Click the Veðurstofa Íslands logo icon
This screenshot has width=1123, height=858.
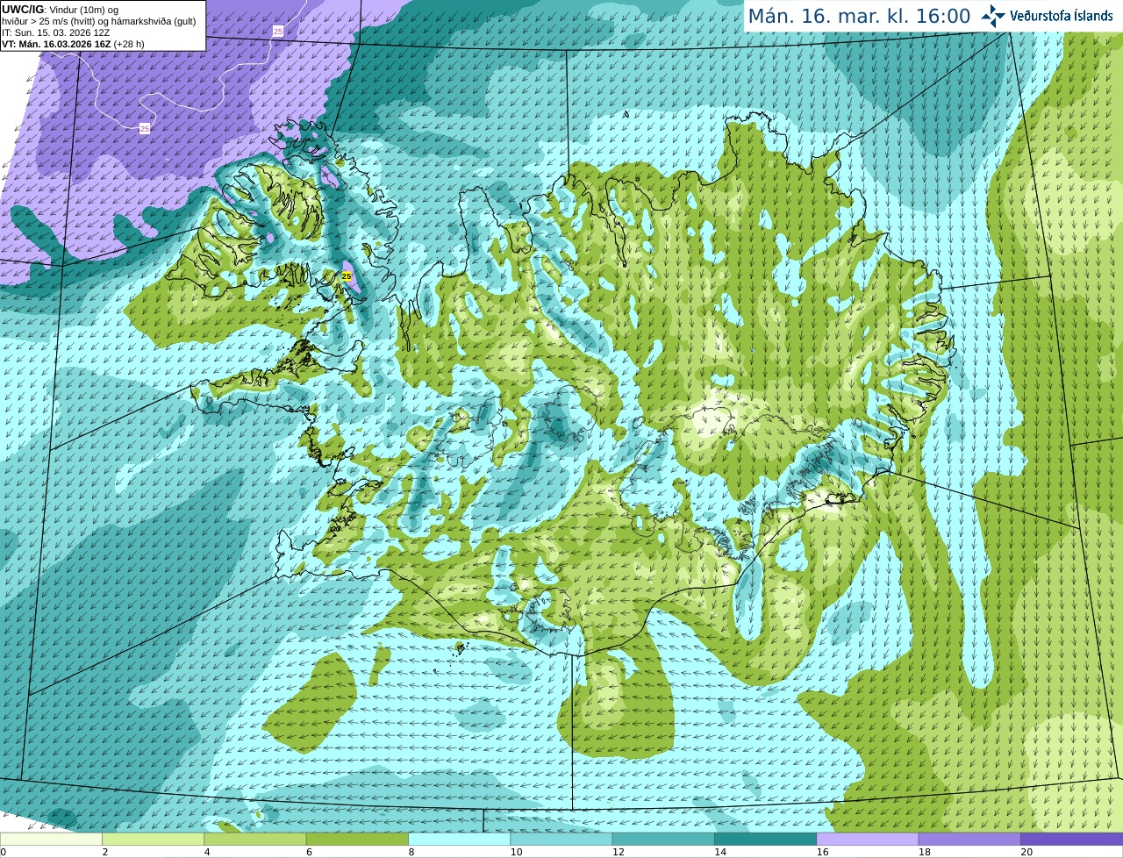993,16
